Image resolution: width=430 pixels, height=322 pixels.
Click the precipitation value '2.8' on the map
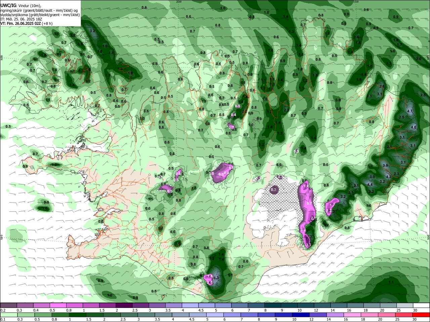click(x=382, y=86)
